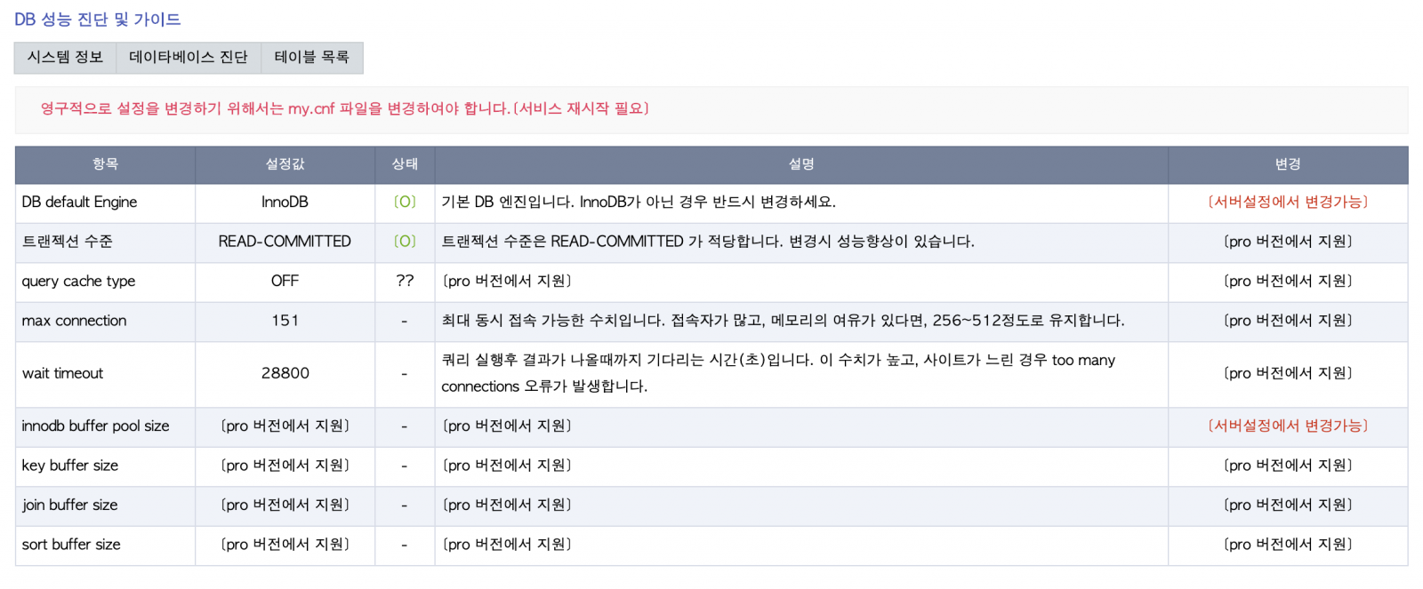Screen dimensions: 1423x589
Task: Click the 변경 link for query cache type row
Action: point(1288,282)
